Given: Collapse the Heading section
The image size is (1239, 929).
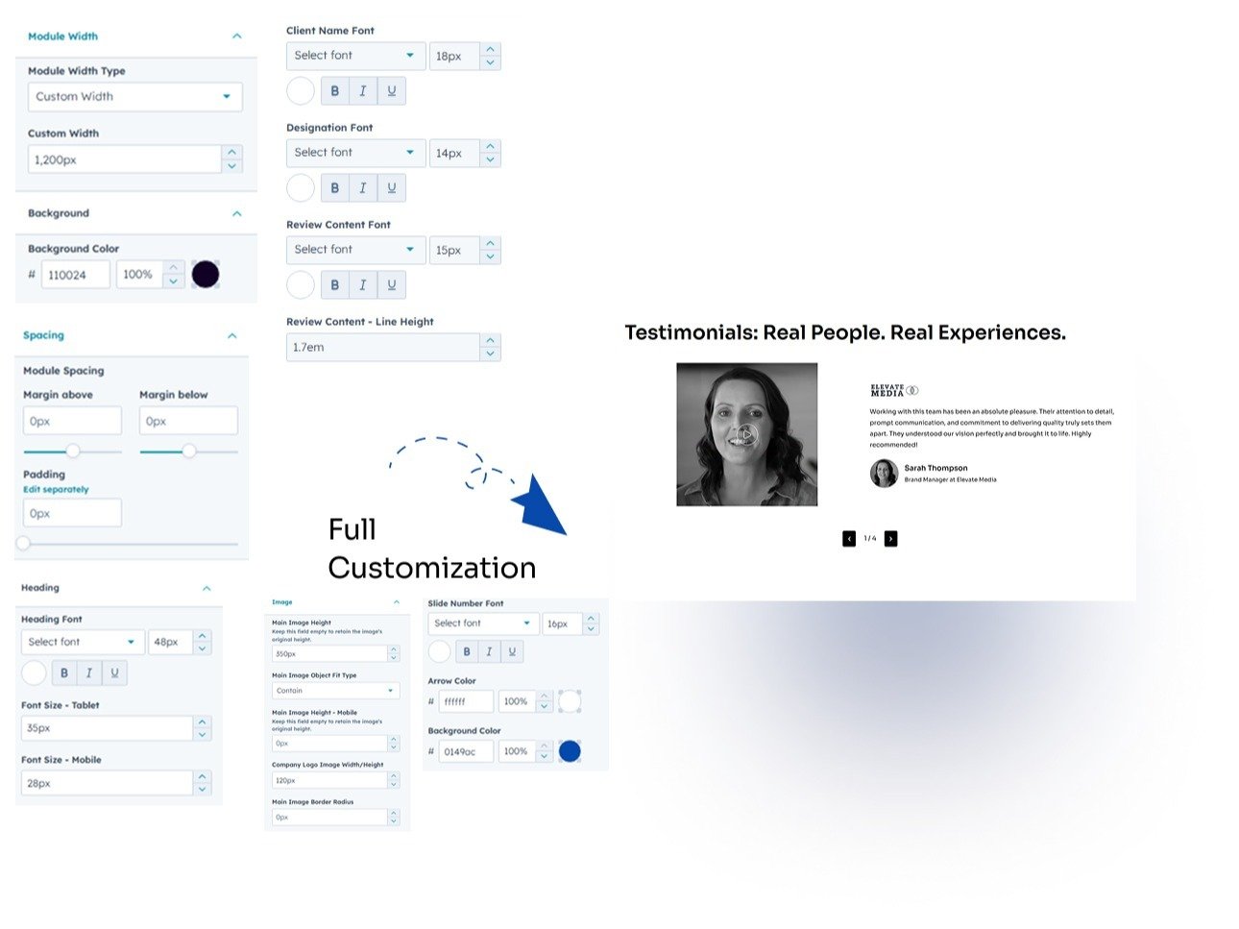Looking at the screenshot, I should (206, 588).
